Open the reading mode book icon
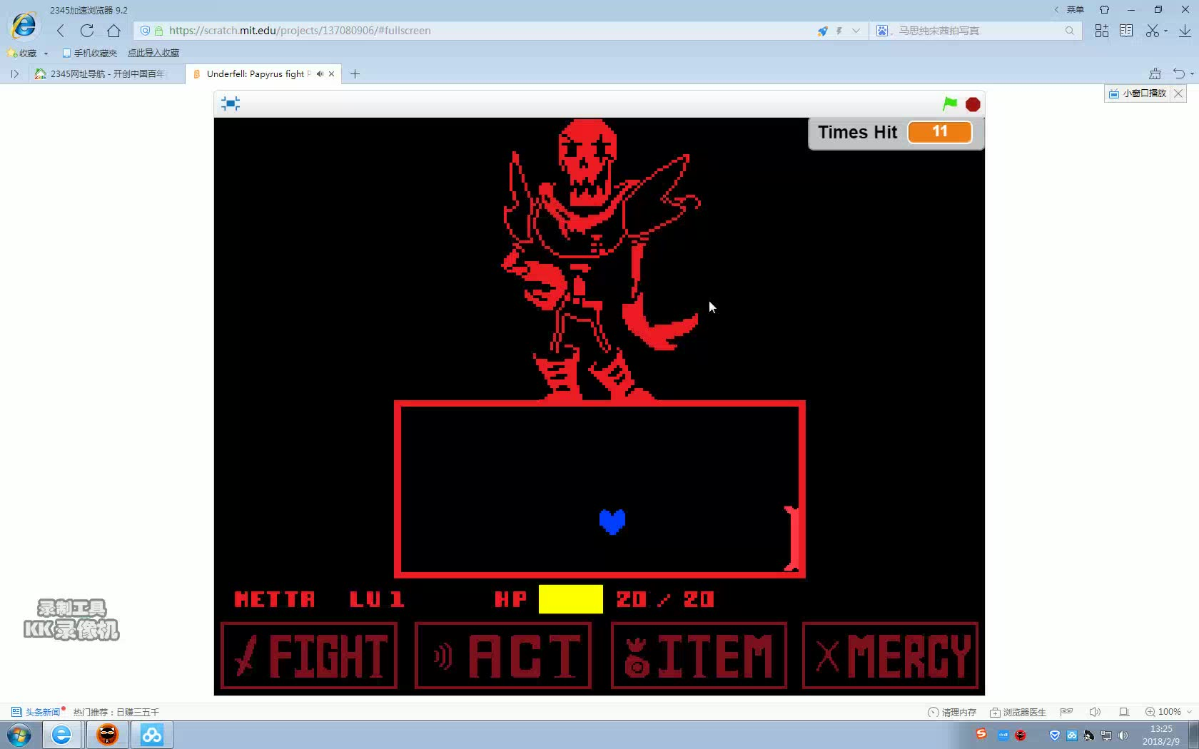 point(1126,31)
